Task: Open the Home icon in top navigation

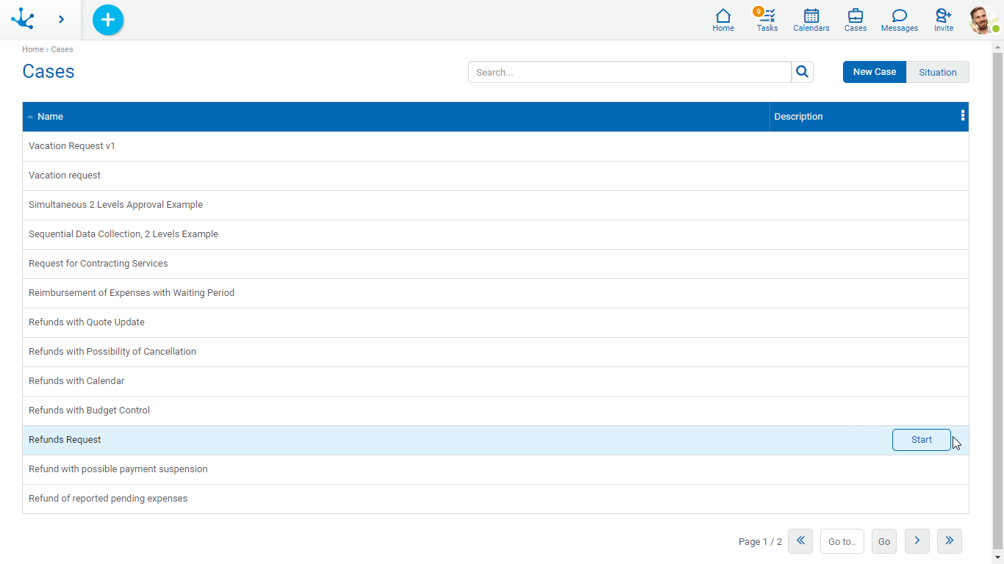Action: pos(723,20)
